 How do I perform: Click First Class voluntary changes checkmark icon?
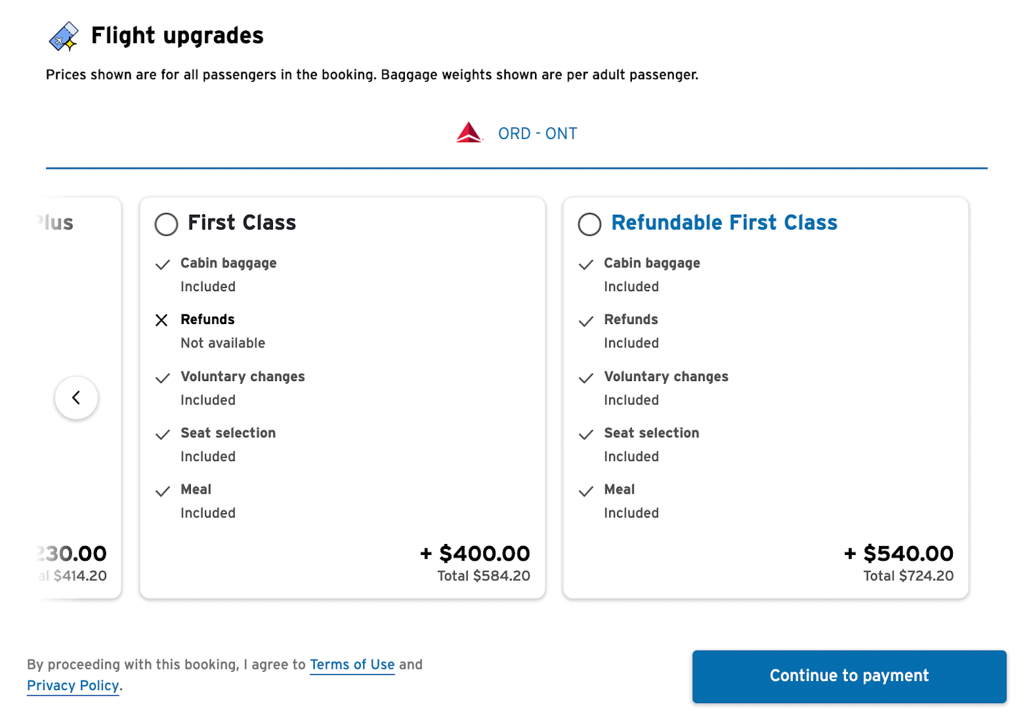163,378
